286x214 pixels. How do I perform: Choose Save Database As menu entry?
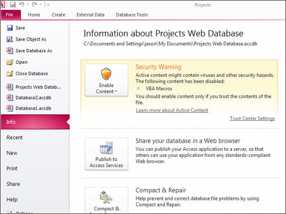click(34, 51)
